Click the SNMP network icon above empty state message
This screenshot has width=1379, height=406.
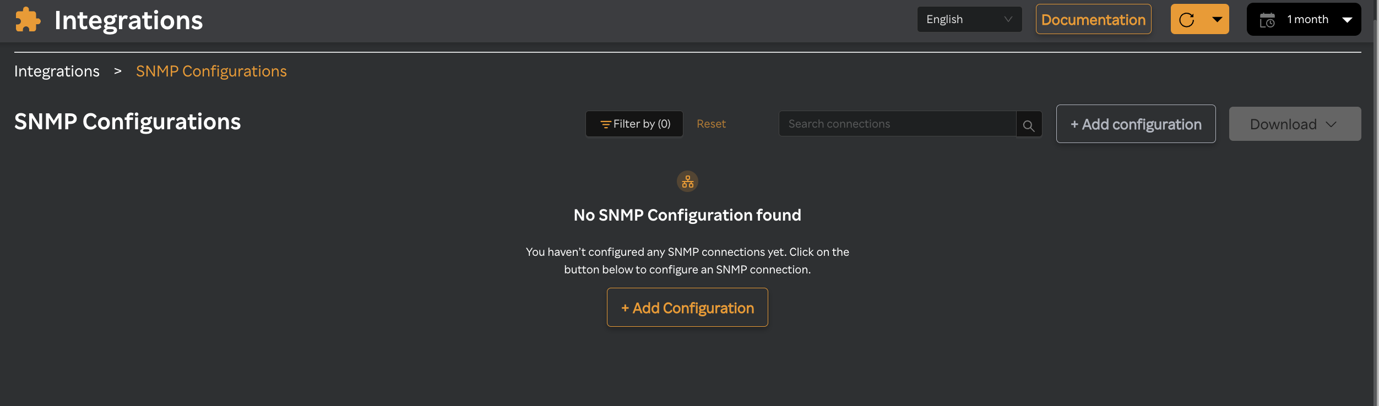[687, 182]
